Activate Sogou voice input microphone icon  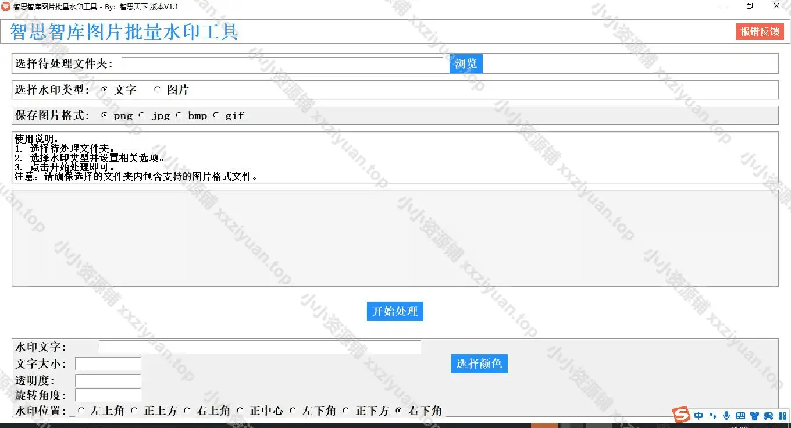point(726,416)
